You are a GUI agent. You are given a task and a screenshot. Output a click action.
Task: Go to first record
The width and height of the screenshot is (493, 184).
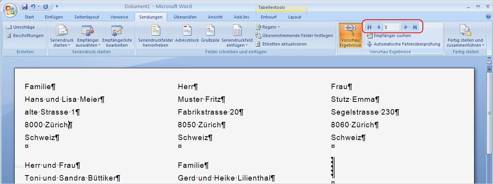369,27
